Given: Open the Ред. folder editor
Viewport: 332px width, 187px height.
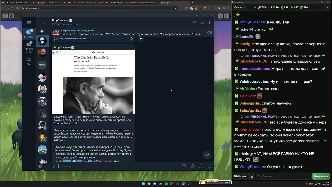Looking at the screenshot, I should point(29,61).
